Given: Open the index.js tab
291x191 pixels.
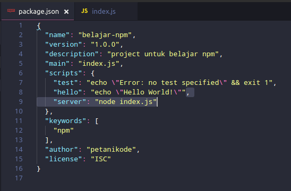Looking at the screenshot, I should [106, 12].
